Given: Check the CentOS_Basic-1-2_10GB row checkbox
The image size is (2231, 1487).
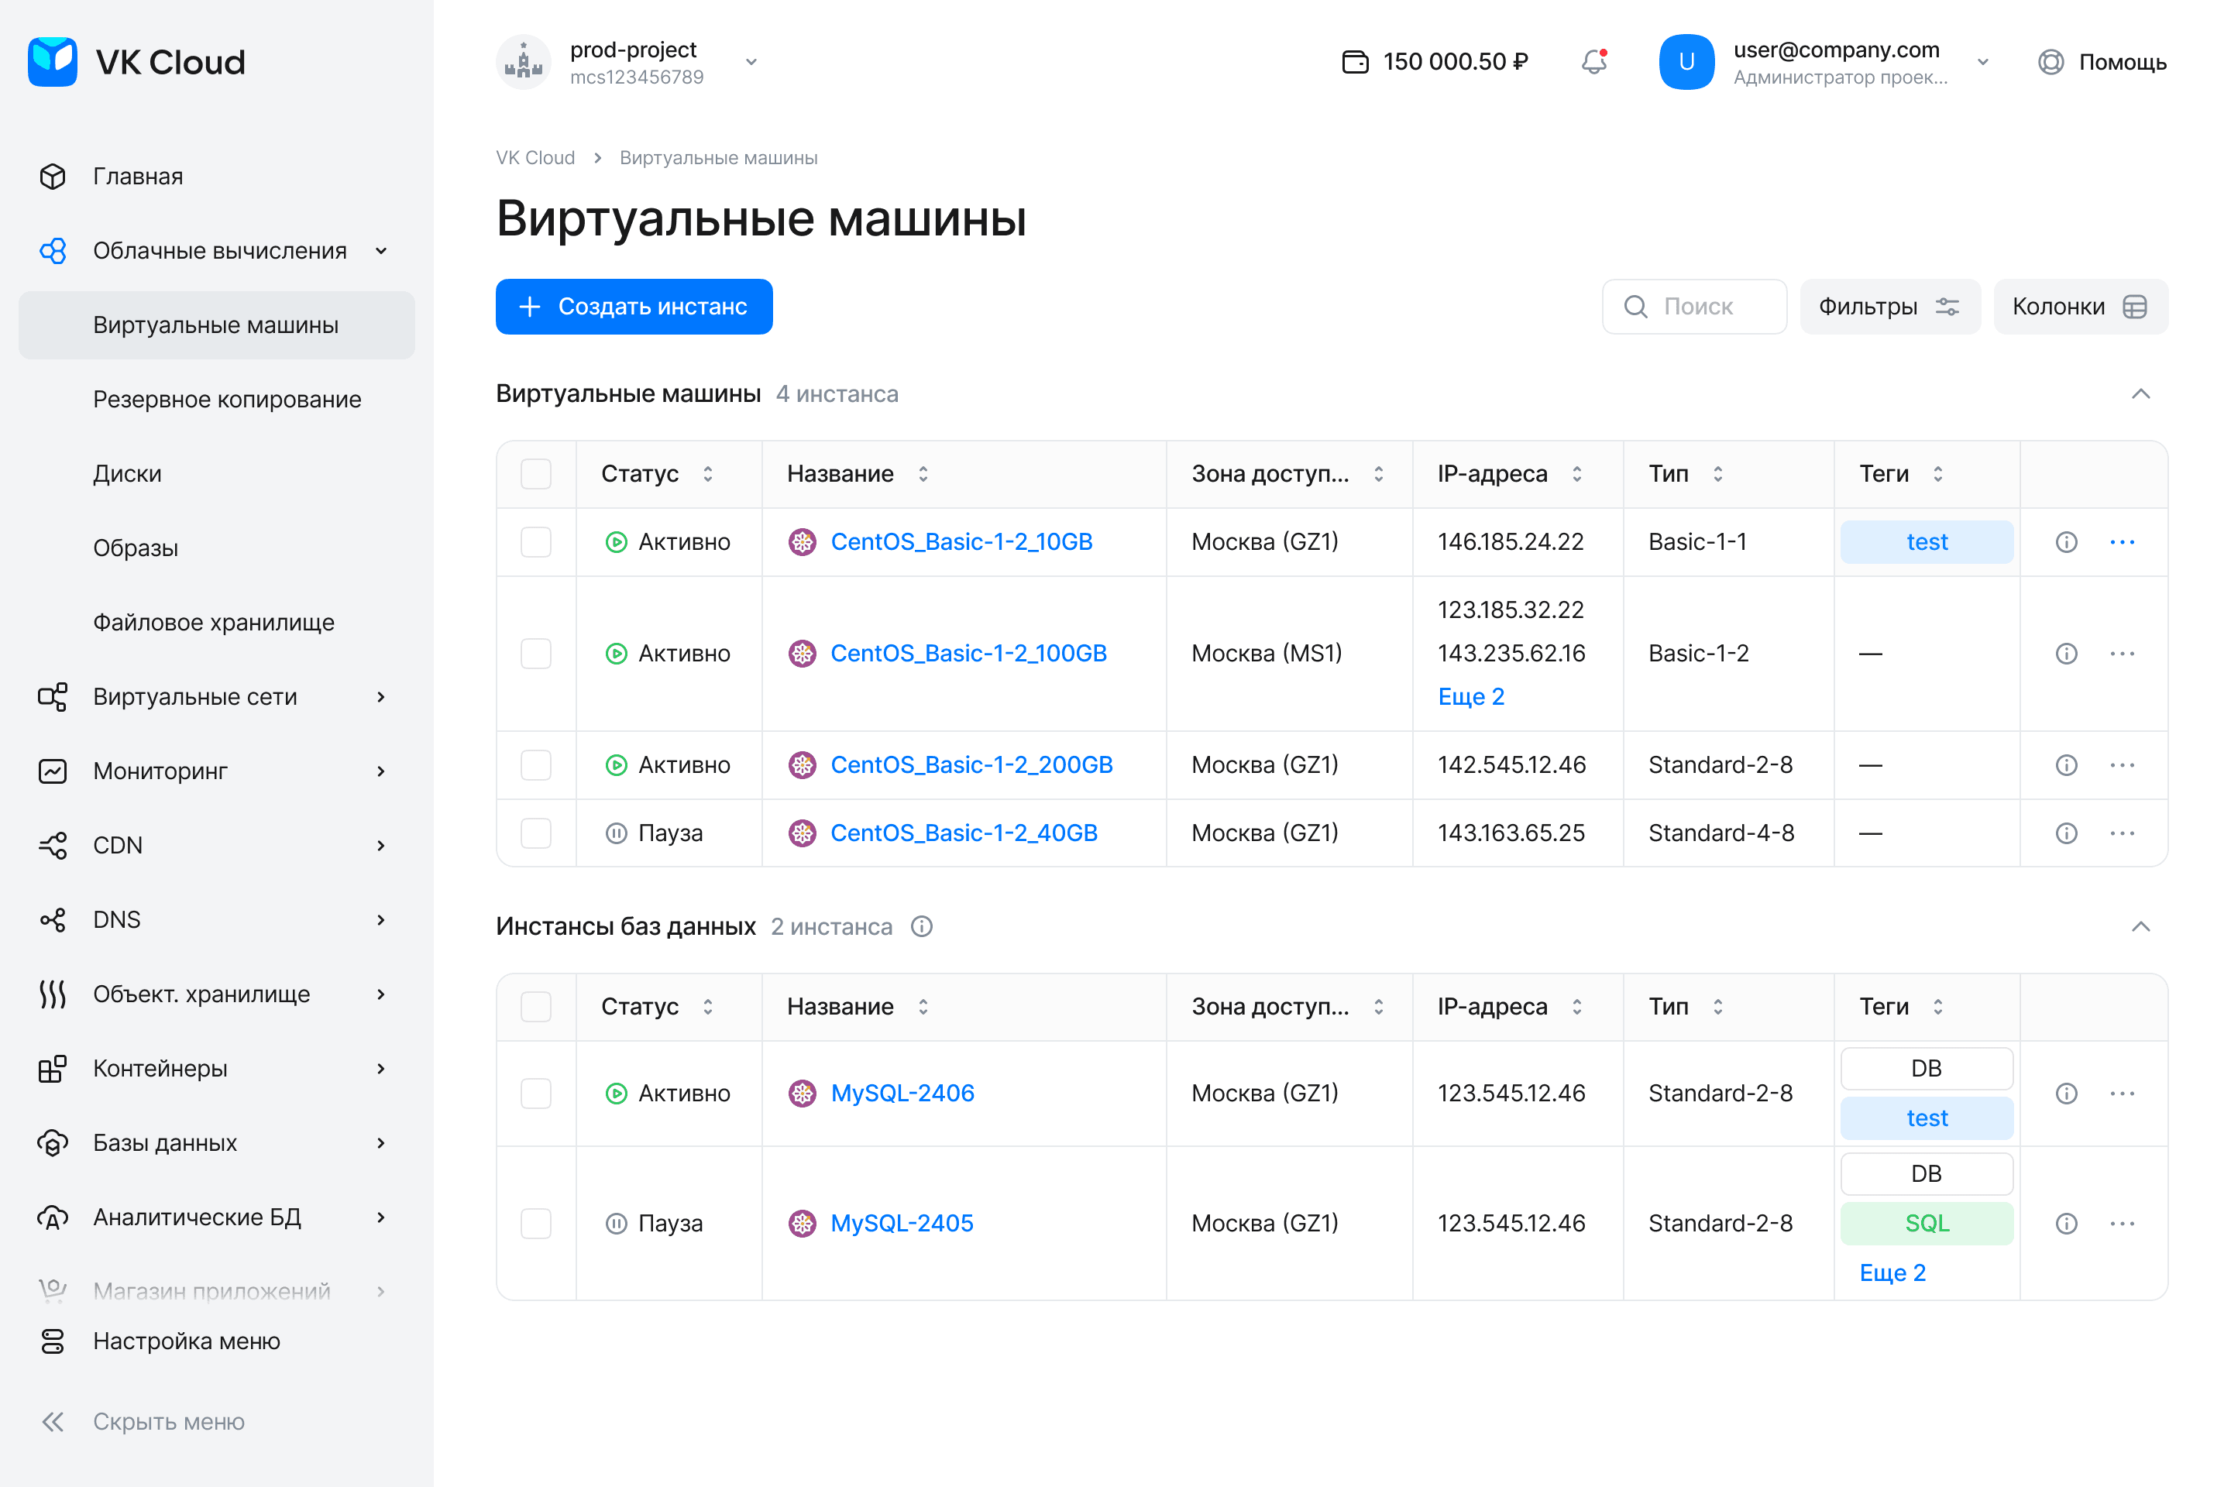Looking at the screenshot, I should [x=536, y=541].
